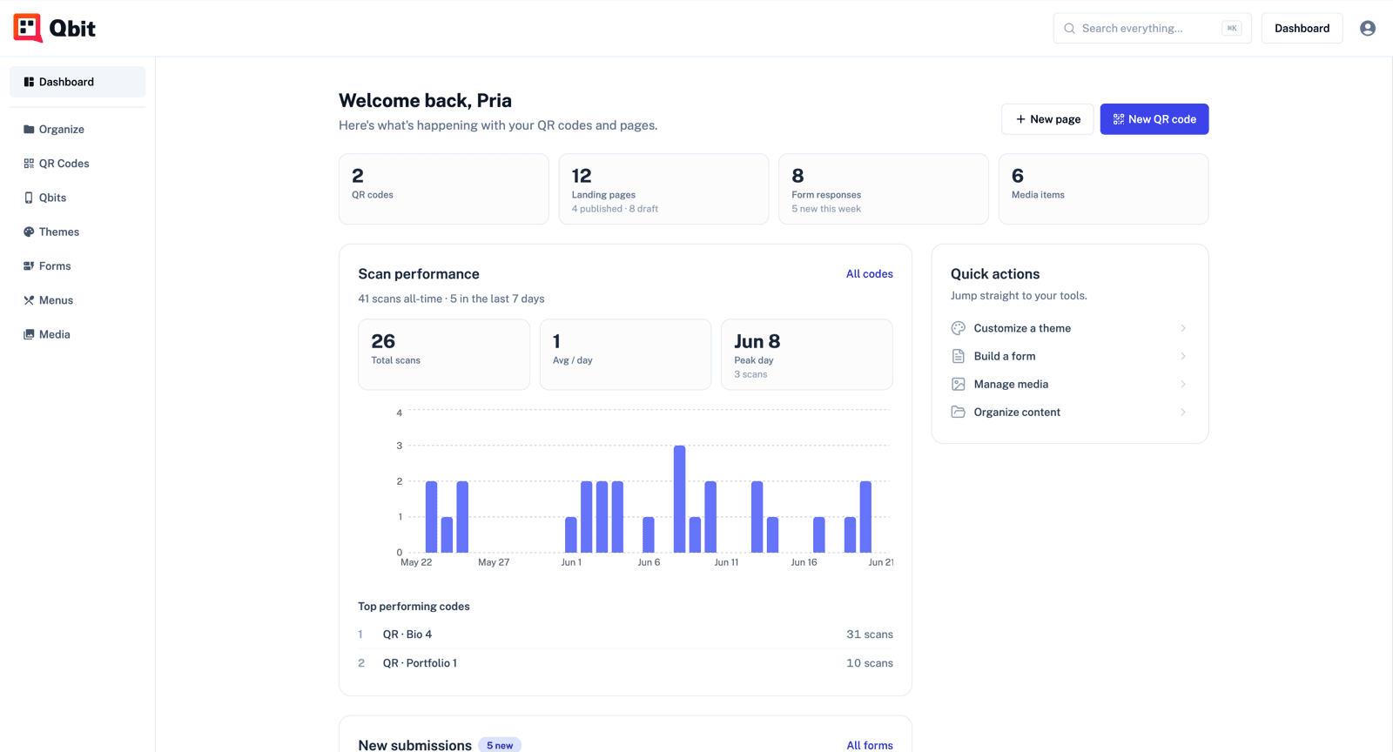
Task: Open the All forms link
Action: 870,746
